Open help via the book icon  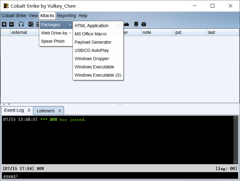136,24
